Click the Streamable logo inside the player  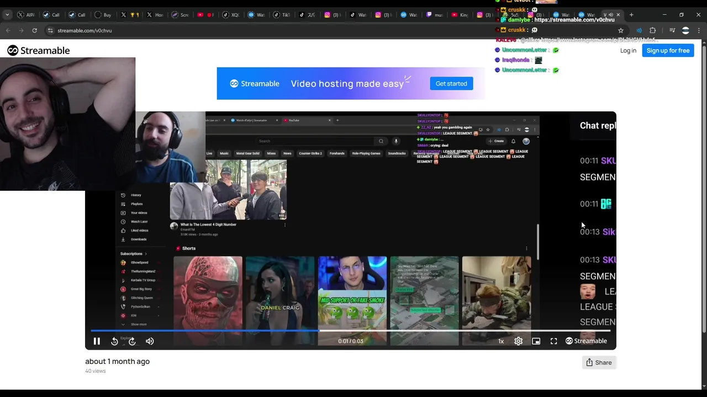pos(586,341)
